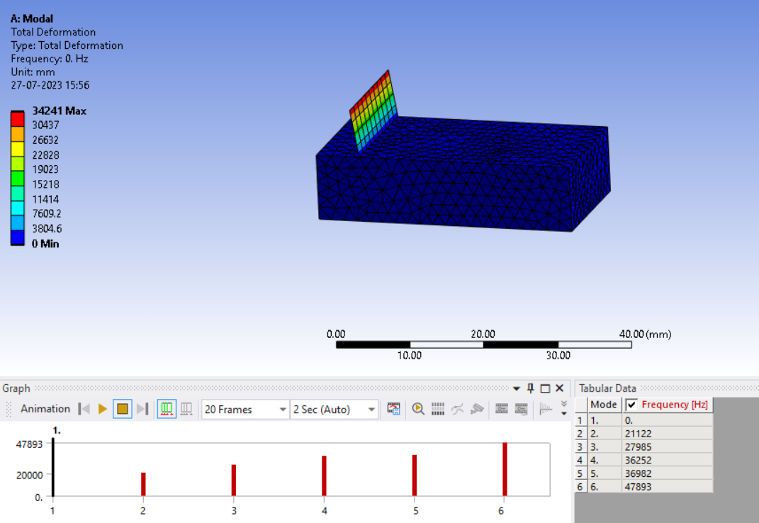Click the grid dots icon in Graph toolbar
This screenshot has width=759, height=523.
(x=437, y=409)
